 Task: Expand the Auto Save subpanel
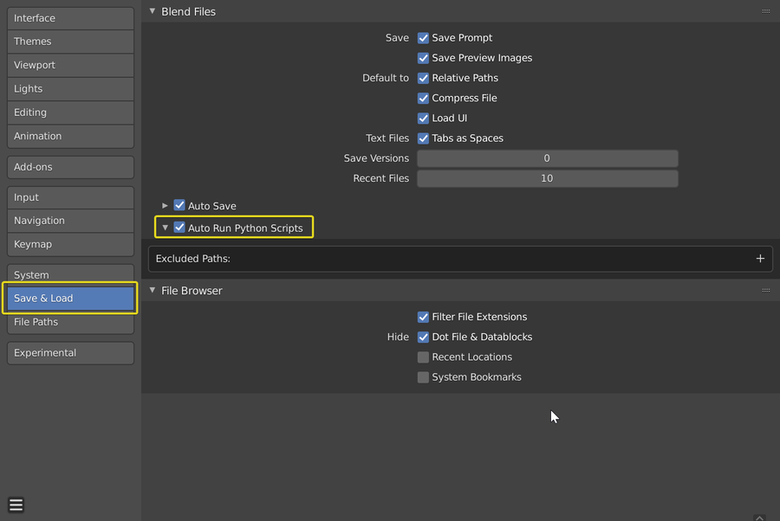point(166,206)
